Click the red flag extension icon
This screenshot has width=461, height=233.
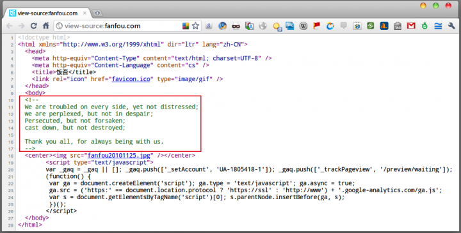(317, 26)
